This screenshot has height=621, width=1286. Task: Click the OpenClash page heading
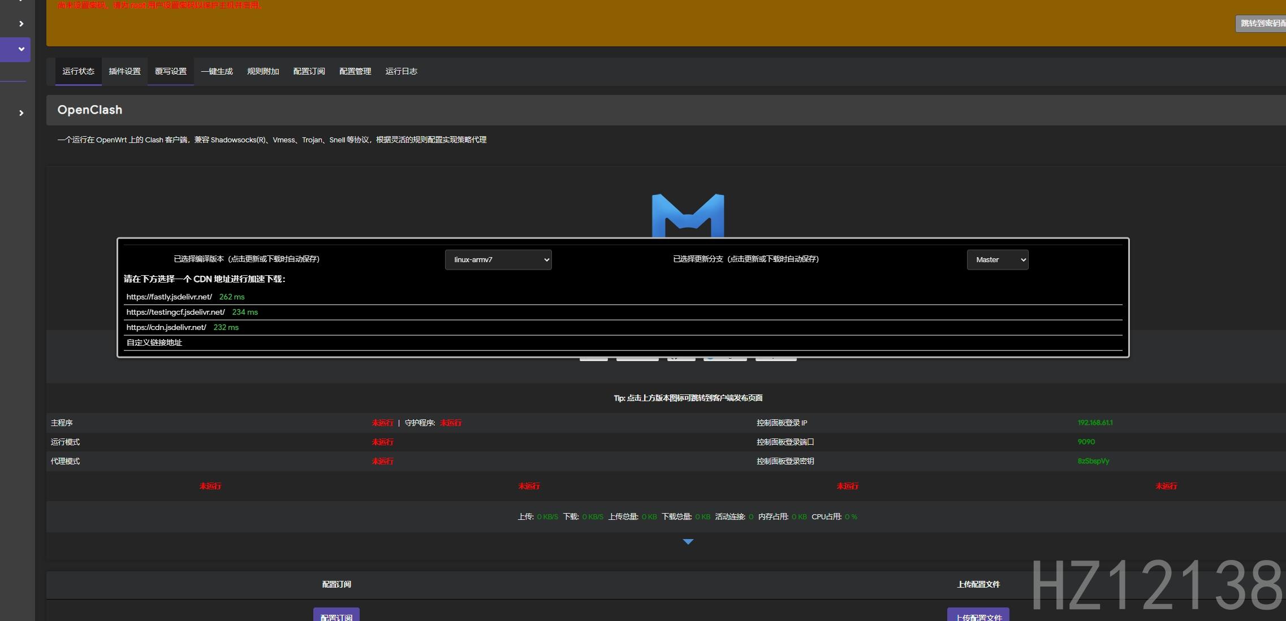(x=90, y=110)
